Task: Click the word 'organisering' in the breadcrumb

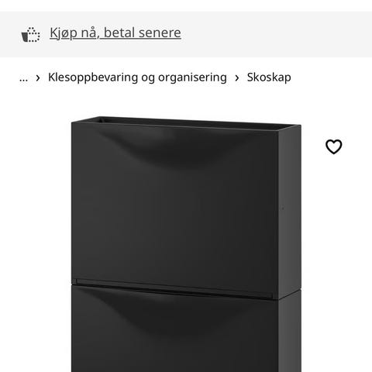Action: click(x=192, y=78)
